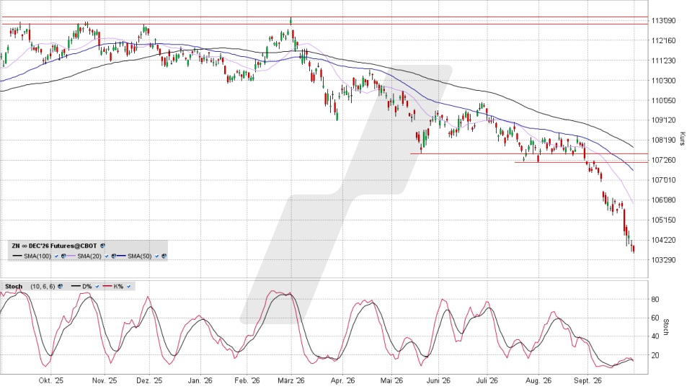This screenshot has height=389, width=692.
Task: Click the 113'090 price axis label
Action: tap(663, 21)
